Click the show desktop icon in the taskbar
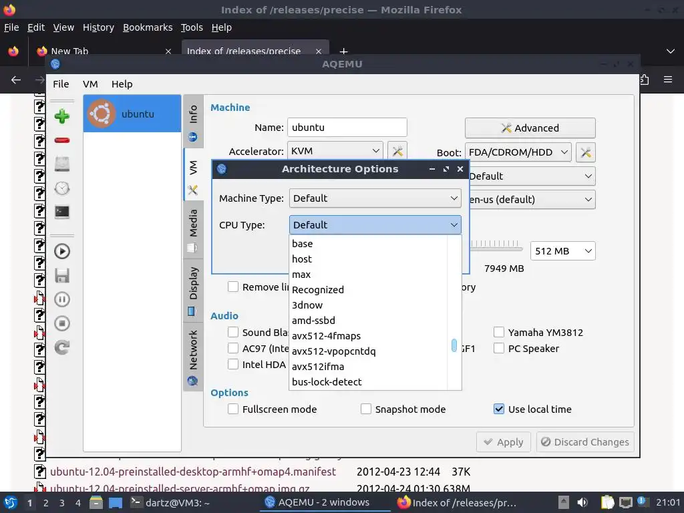Screen dimensions: 684x513 [115, 502]
